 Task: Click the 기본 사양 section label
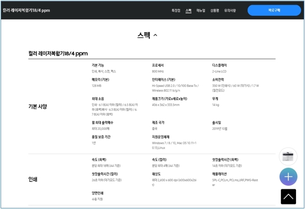(x=38, y=106)
